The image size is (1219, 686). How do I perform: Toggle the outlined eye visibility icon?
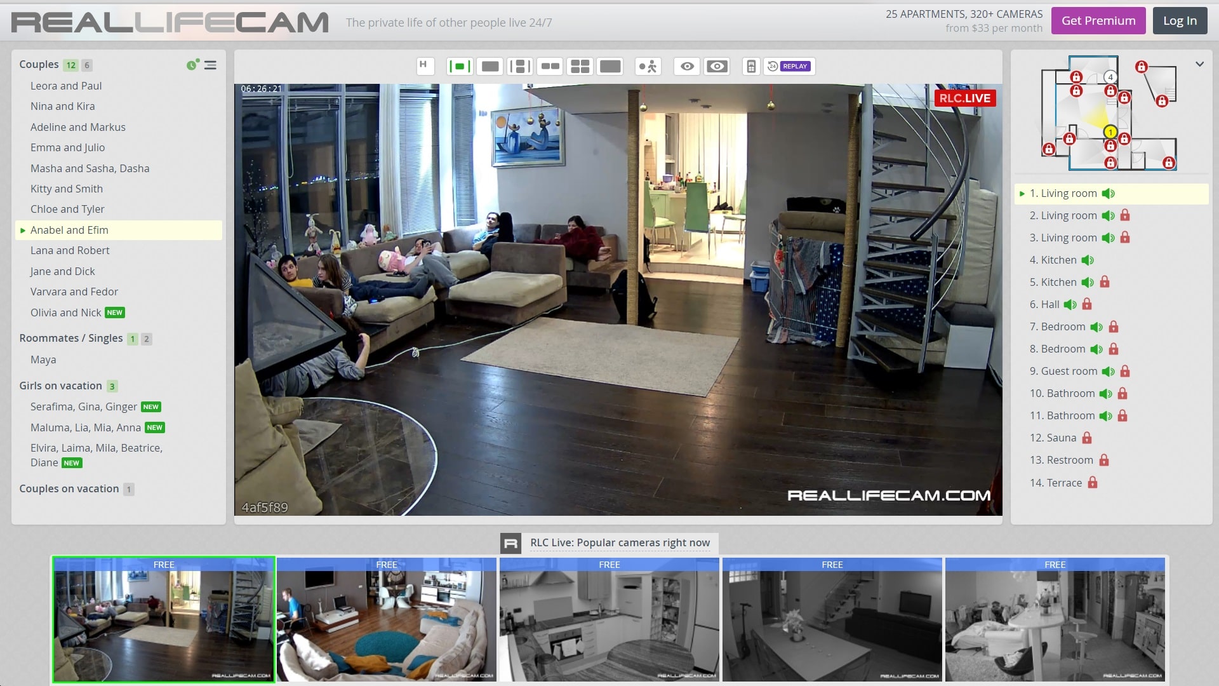[687, 66]
